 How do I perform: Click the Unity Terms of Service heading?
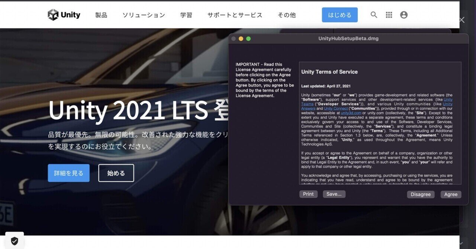coord(329,72)
